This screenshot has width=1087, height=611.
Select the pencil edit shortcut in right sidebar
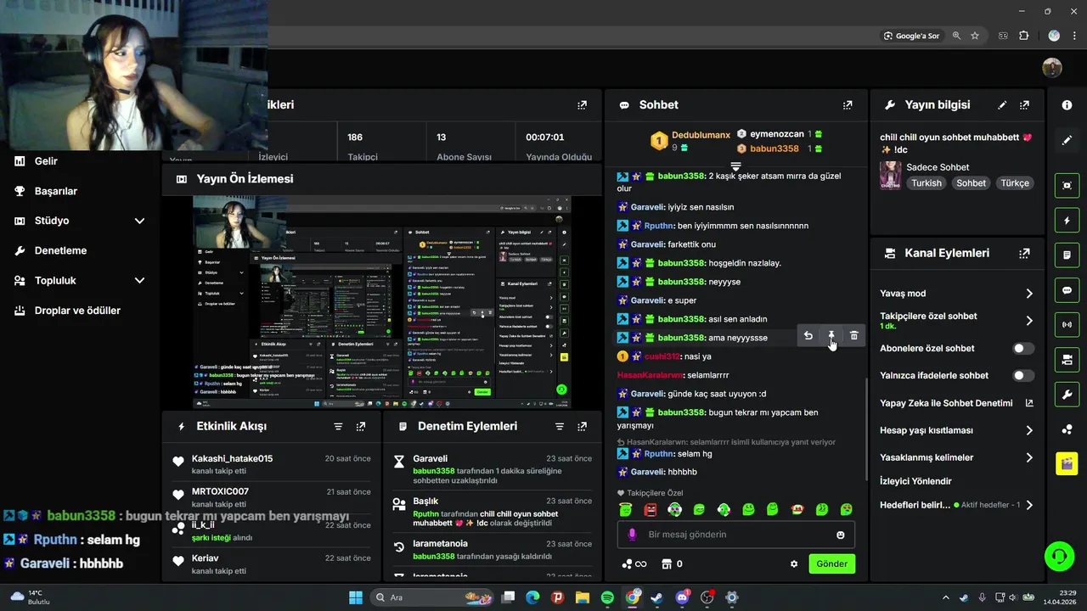pos(1067,140)
